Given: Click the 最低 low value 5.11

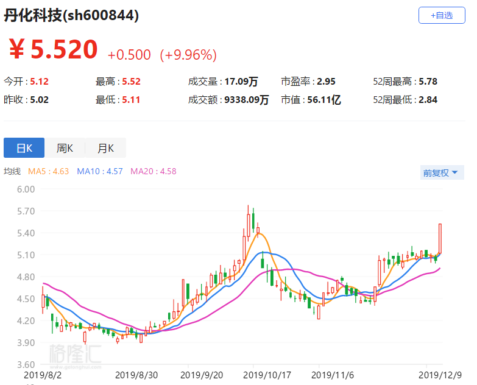Looking at the screenshot, I should point(131,100).
